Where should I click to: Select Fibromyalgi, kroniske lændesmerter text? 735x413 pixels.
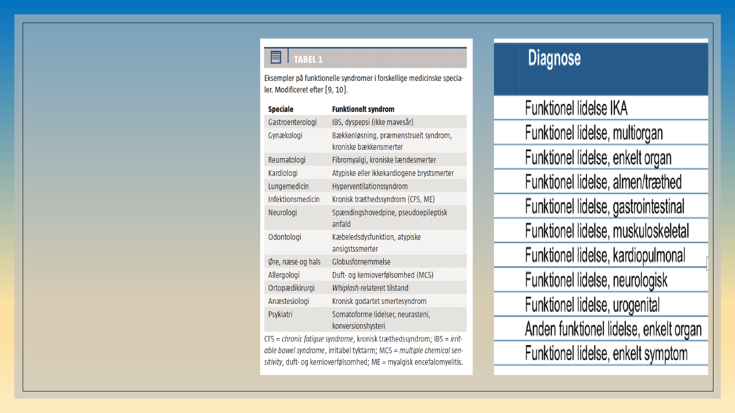[x=384, y=160]
